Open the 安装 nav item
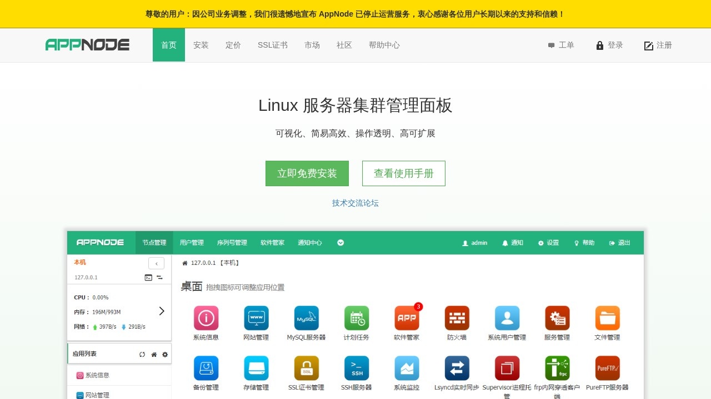The width and height of the screenshot is (711, 399). pos(201,45)
